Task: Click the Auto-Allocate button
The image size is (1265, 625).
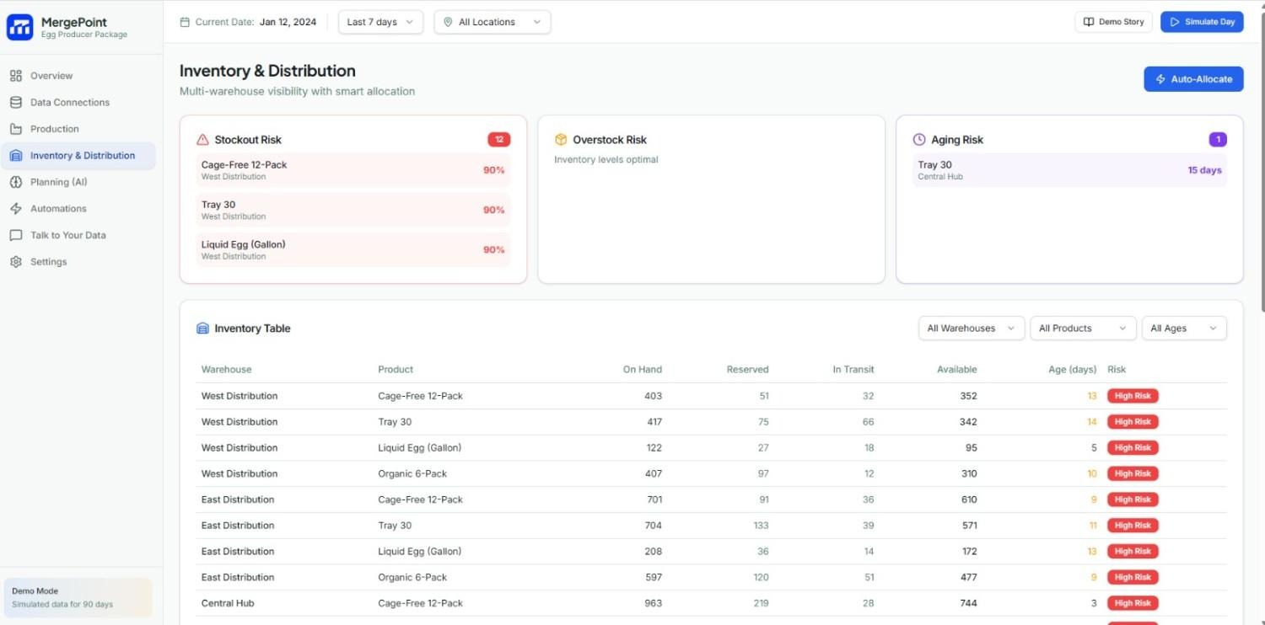Action: [x=1192, y=78]
